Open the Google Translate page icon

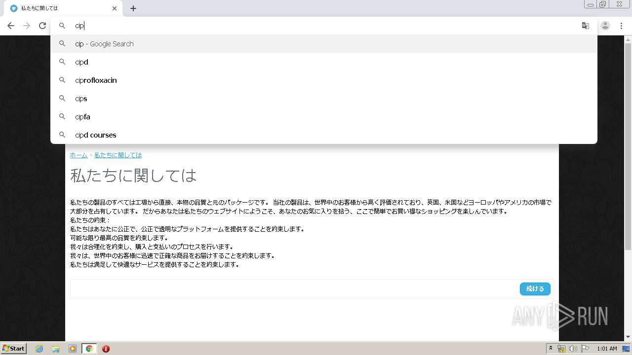(x=586, y=26)
